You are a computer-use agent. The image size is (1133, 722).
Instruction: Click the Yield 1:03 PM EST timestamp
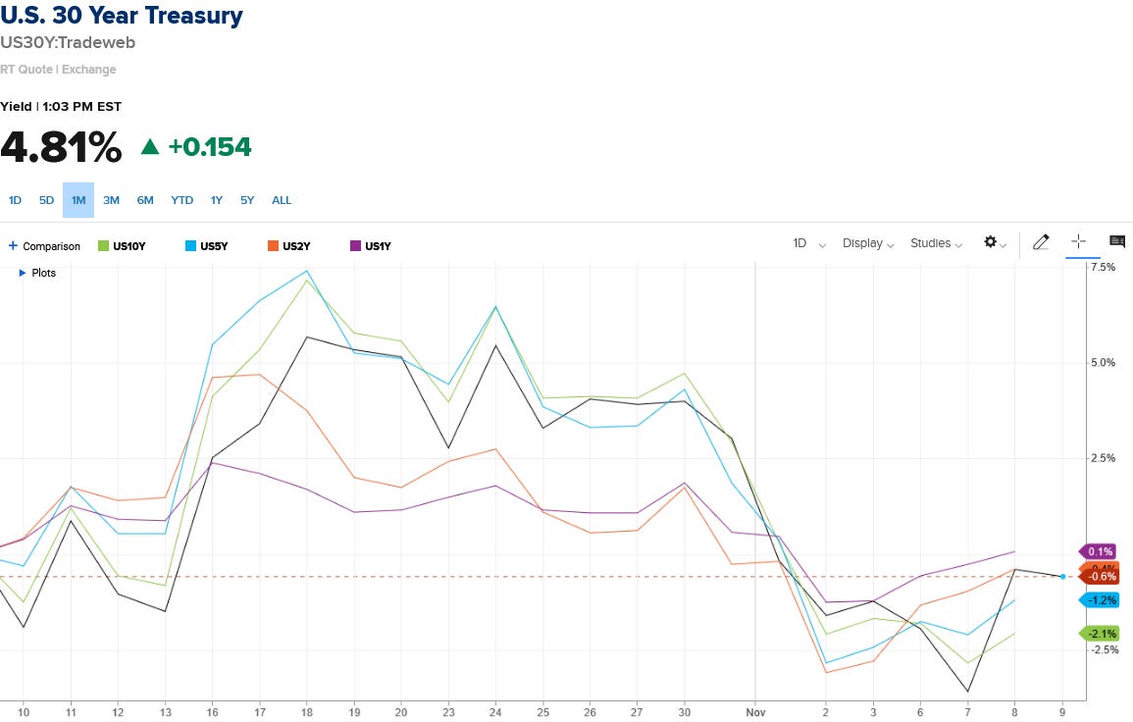click(x=61, y=106)
